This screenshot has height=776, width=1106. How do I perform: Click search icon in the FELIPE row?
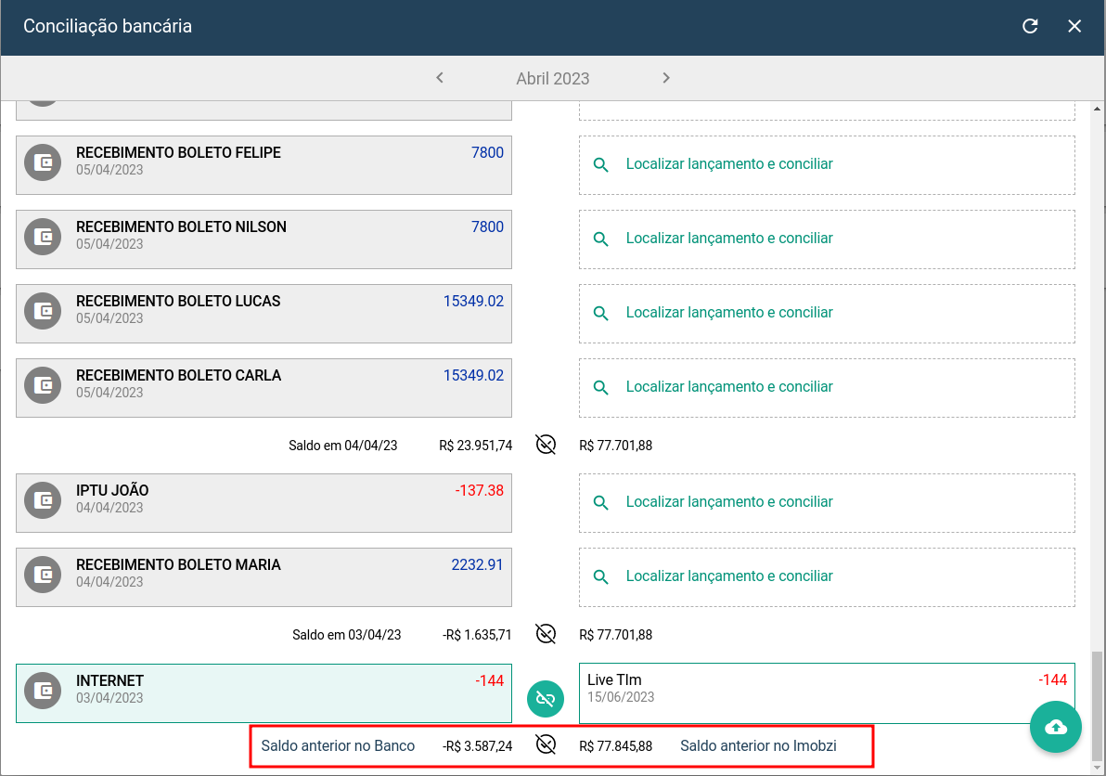point(601,164)
